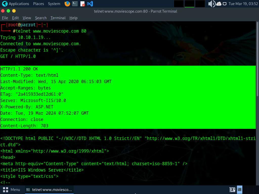Select the telnet www.moviesco... taskbar window
Viewport: 259px width, 194px height.
coord(49,190)
